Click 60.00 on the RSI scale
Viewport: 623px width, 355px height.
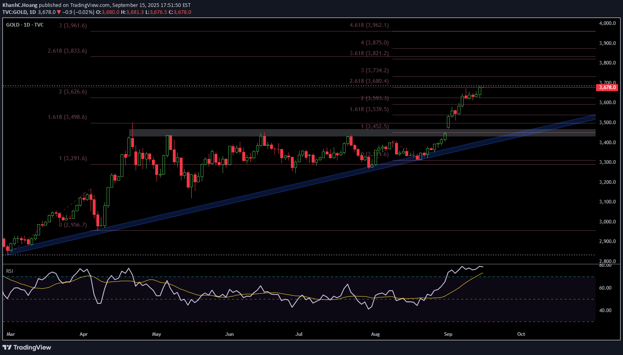(605, 288)
